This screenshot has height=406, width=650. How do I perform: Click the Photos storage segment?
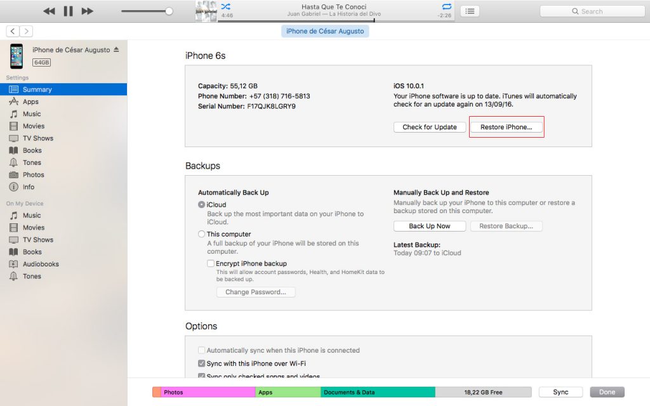click(x=208, y=392)
